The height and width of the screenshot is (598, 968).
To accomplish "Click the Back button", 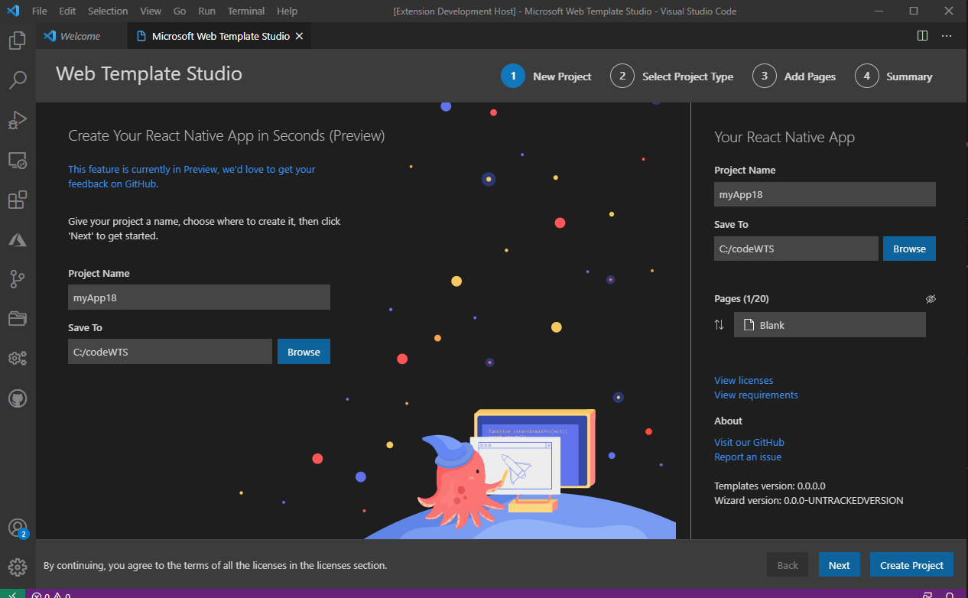I will 788,565.
